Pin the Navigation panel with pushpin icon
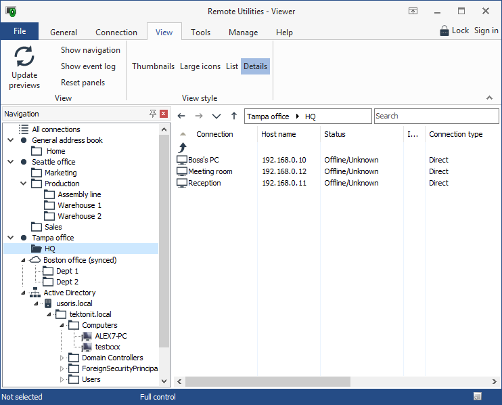 pyautogui.click(x=152, y=113)
